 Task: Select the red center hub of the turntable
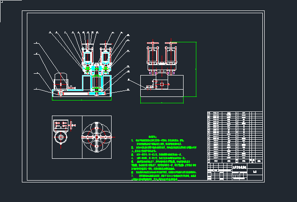tap(97, 136)
